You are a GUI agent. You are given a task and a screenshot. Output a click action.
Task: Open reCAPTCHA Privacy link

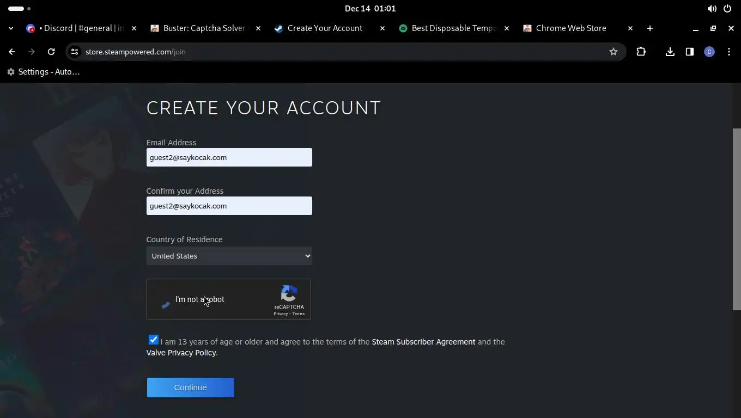[x=281, y=314]
